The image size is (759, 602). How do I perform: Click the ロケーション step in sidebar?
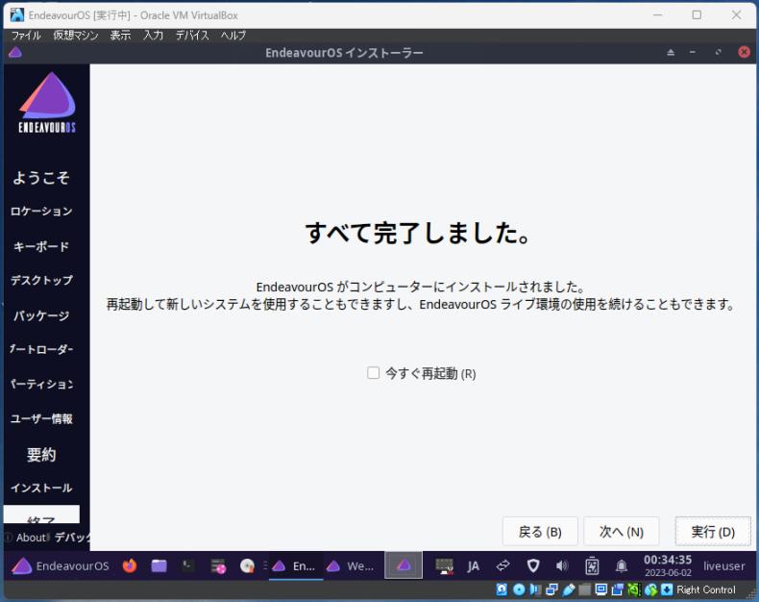click(x=41, y=212)
